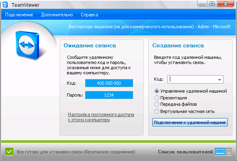Viewport: 237px width, 161px height.
Task: Expand the Код dropdown arrow
Action: point(219,80)
